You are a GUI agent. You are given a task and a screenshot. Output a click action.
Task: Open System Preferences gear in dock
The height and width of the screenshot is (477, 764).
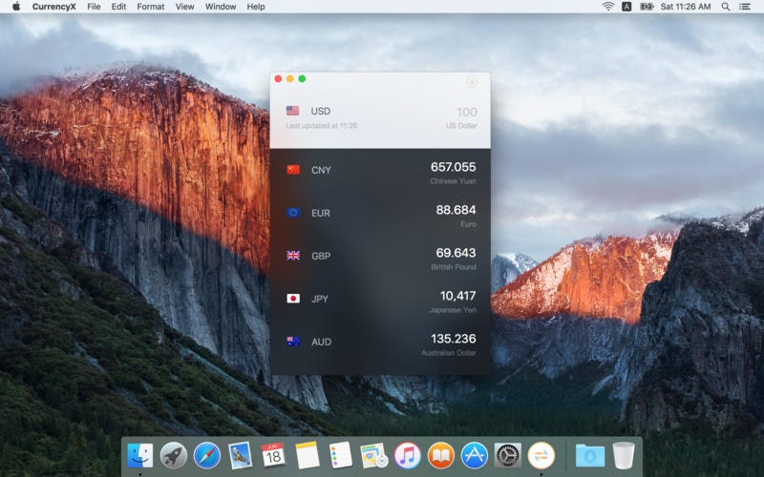click(x=508, y=456)
